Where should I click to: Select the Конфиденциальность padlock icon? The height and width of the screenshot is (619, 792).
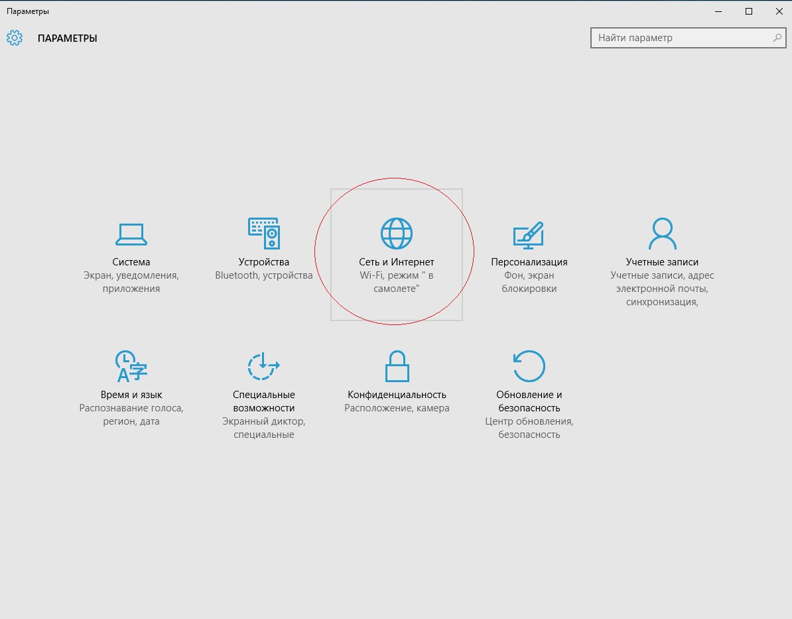click(397, 366)
